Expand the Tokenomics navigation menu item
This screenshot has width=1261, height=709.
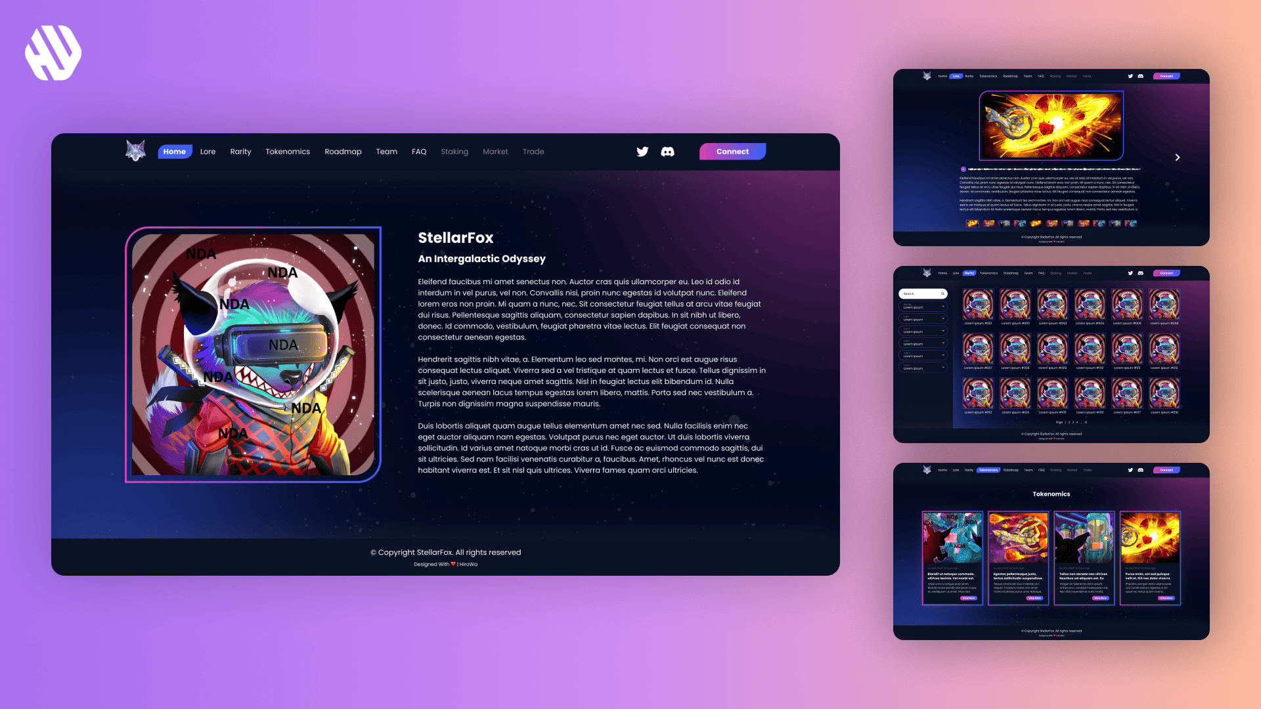pos(288,152)
